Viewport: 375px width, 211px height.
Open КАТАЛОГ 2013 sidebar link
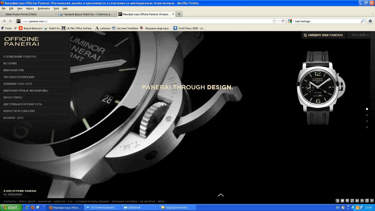[13, 118]
